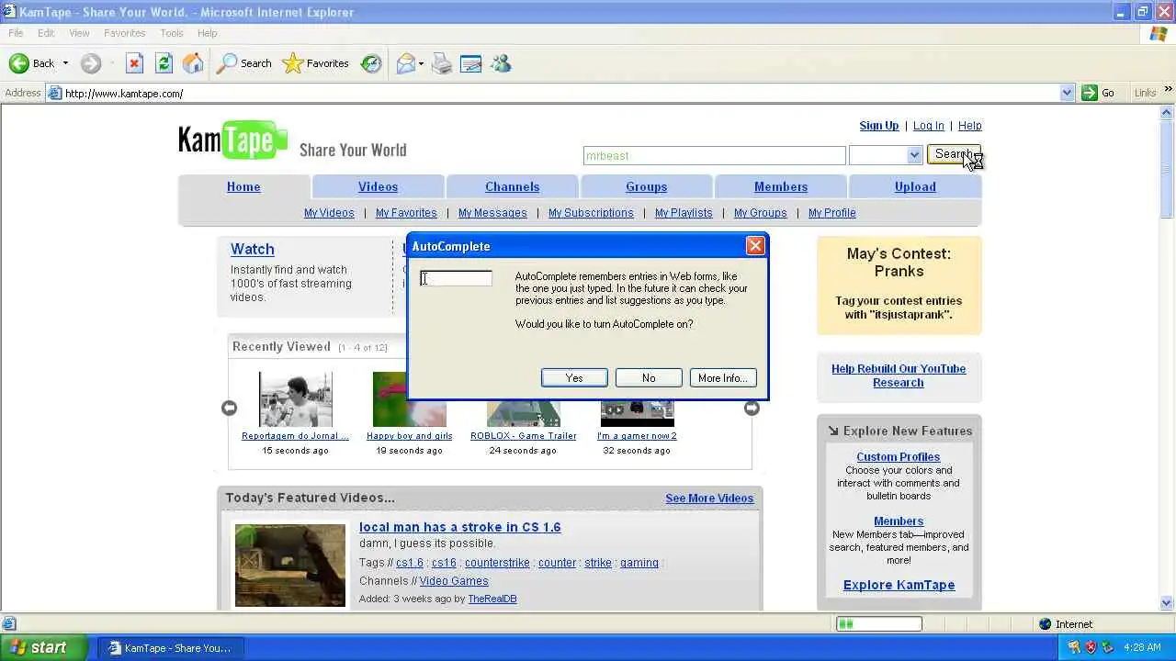Click the Print toolbar icon

tap(442, 63)
